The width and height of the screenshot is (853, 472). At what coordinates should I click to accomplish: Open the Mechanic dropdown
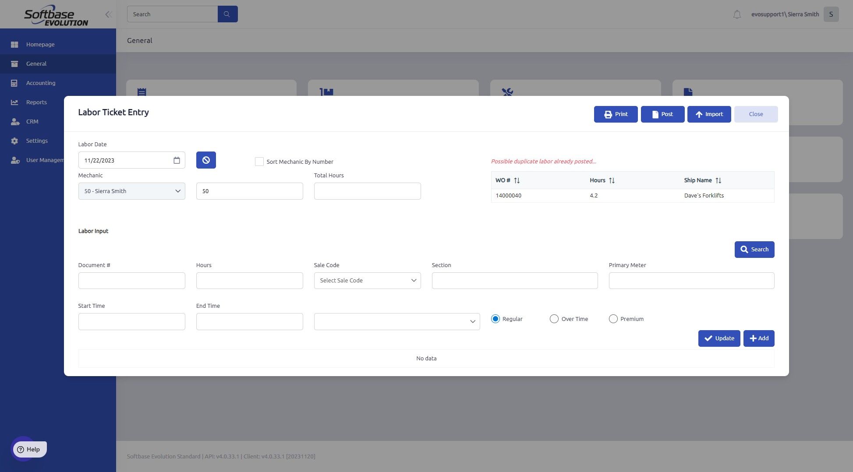(132, 191)
